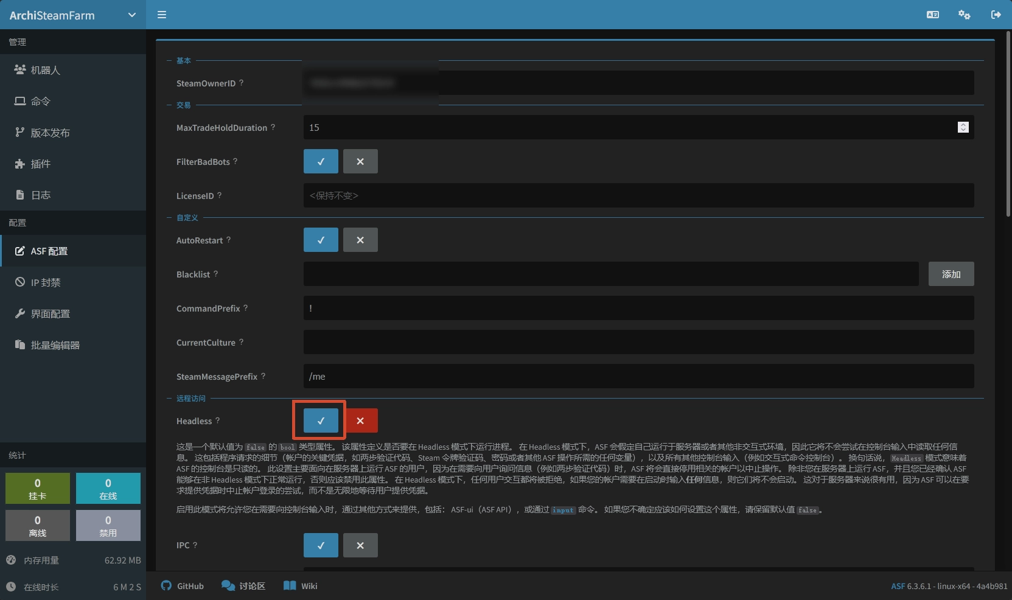Image resolution: width=1012 pixels, height=600 pixels.
Task: Click the 挂卡 farming status tile
Action: [x=38, y=488]
